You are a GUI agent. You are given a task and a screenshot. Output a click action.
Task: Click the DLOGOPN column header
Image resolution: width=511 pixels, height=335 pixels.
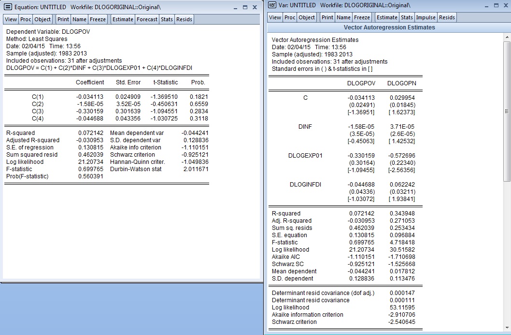coord(401,83)
